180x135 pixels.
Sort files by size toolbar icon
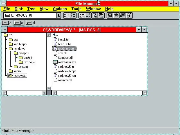pyautogui.click(x=95, y=15)
